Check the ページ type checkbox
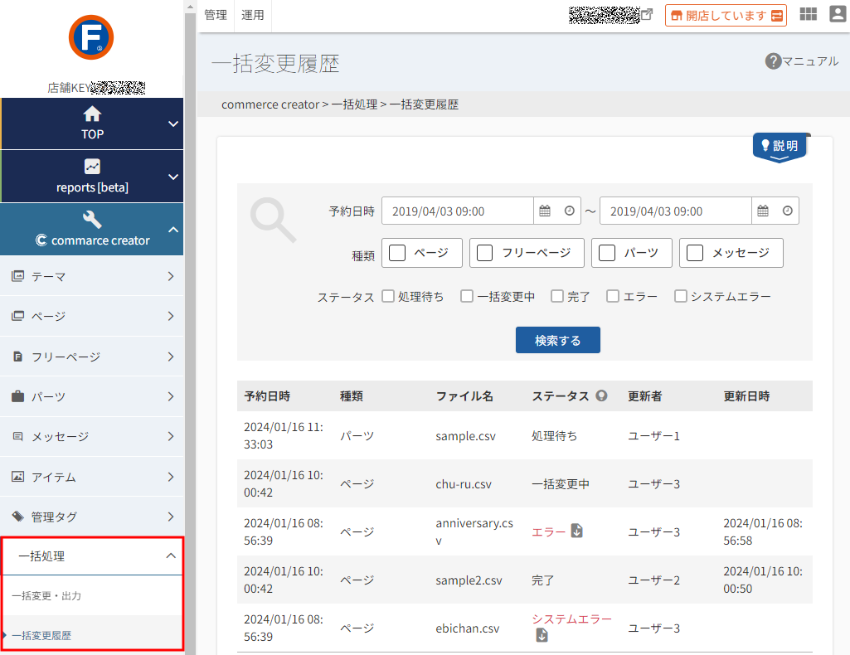Viewport: 850px width, 655px height. (x=397, y=252)
